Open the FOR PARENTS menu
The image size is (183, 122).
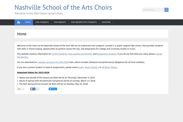click(60, 22)
